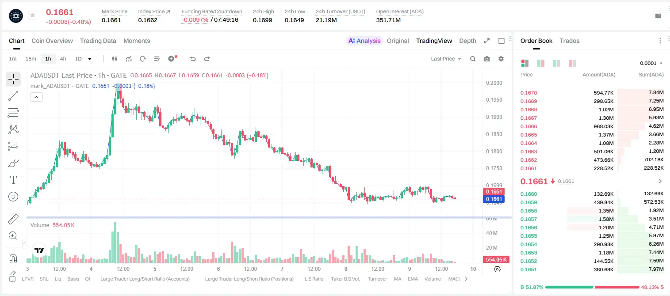Viewport: 670px width, 296px height.
Task: Select the 4h timeframe
Action: (x=63, y=59)
